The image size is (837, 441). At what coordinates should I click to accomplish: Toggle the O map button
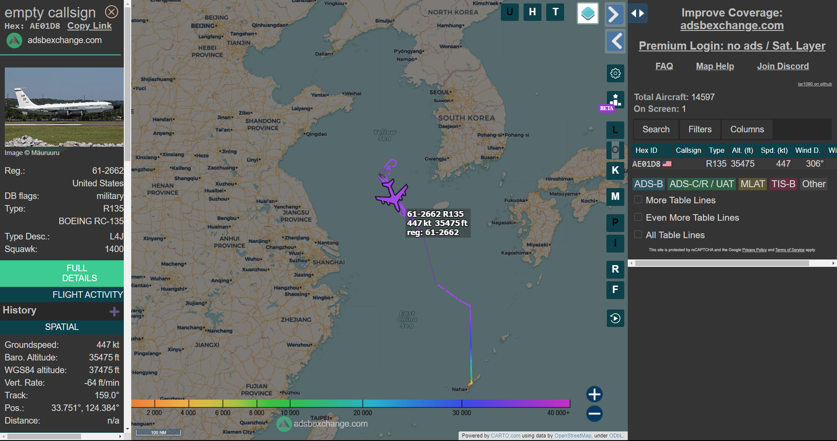pos(615,150)
